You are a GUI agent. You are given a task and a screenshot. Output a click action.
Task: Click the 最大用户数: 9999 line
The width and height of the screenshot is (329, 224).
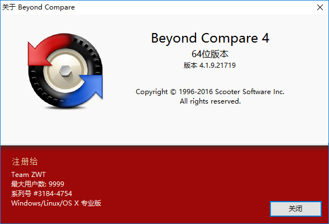tap(37, 184)
